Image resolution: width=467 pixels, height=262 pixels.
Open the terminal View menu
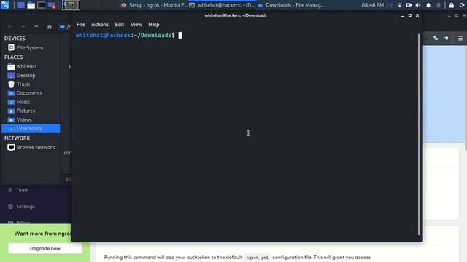(136, 25)
